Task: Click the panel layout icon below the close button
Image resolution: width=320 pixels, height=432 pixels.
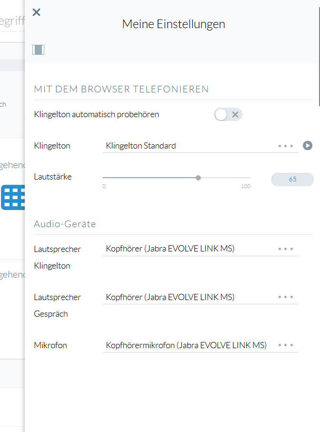Action: [38, 50]
